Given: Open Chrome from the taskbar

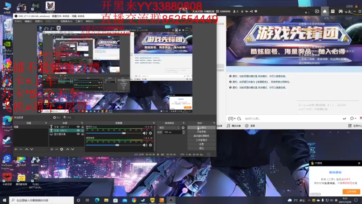Looking at the screenshot, I should pyautogui.click(x=134, y=200).
